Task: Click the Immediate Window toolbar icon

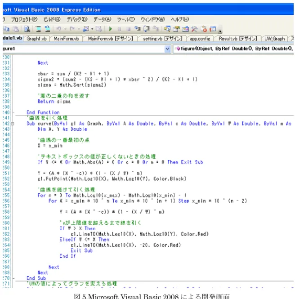Action: click(x=213, y=29)
